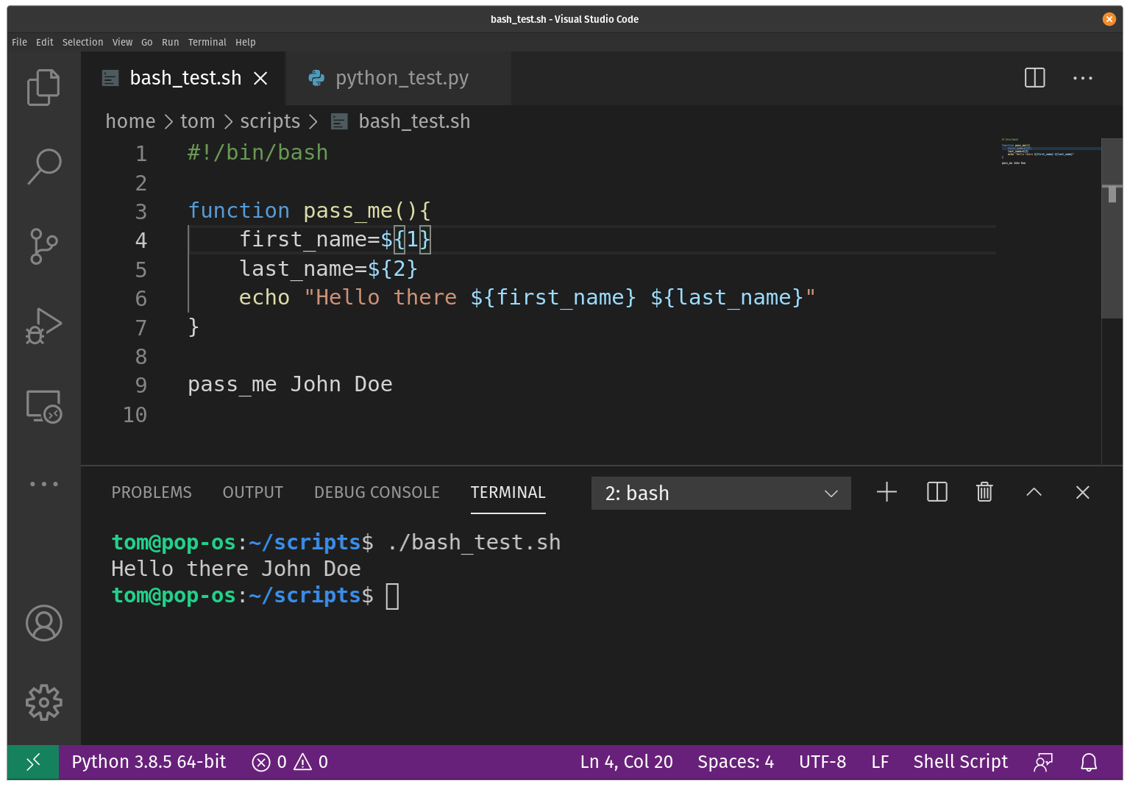Screen dimensions: 1130x787
Task: Click the notifications bell in status bar
Action: point(1089,762)
